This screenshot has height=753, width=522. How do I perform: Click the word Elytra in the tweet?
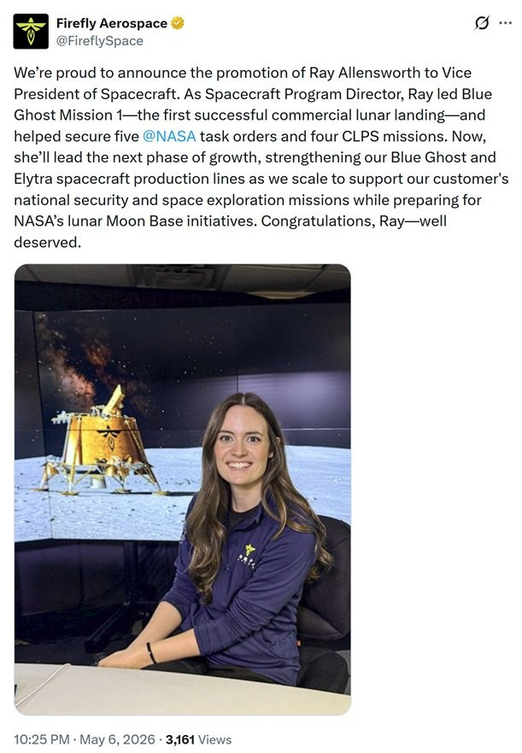33,179
